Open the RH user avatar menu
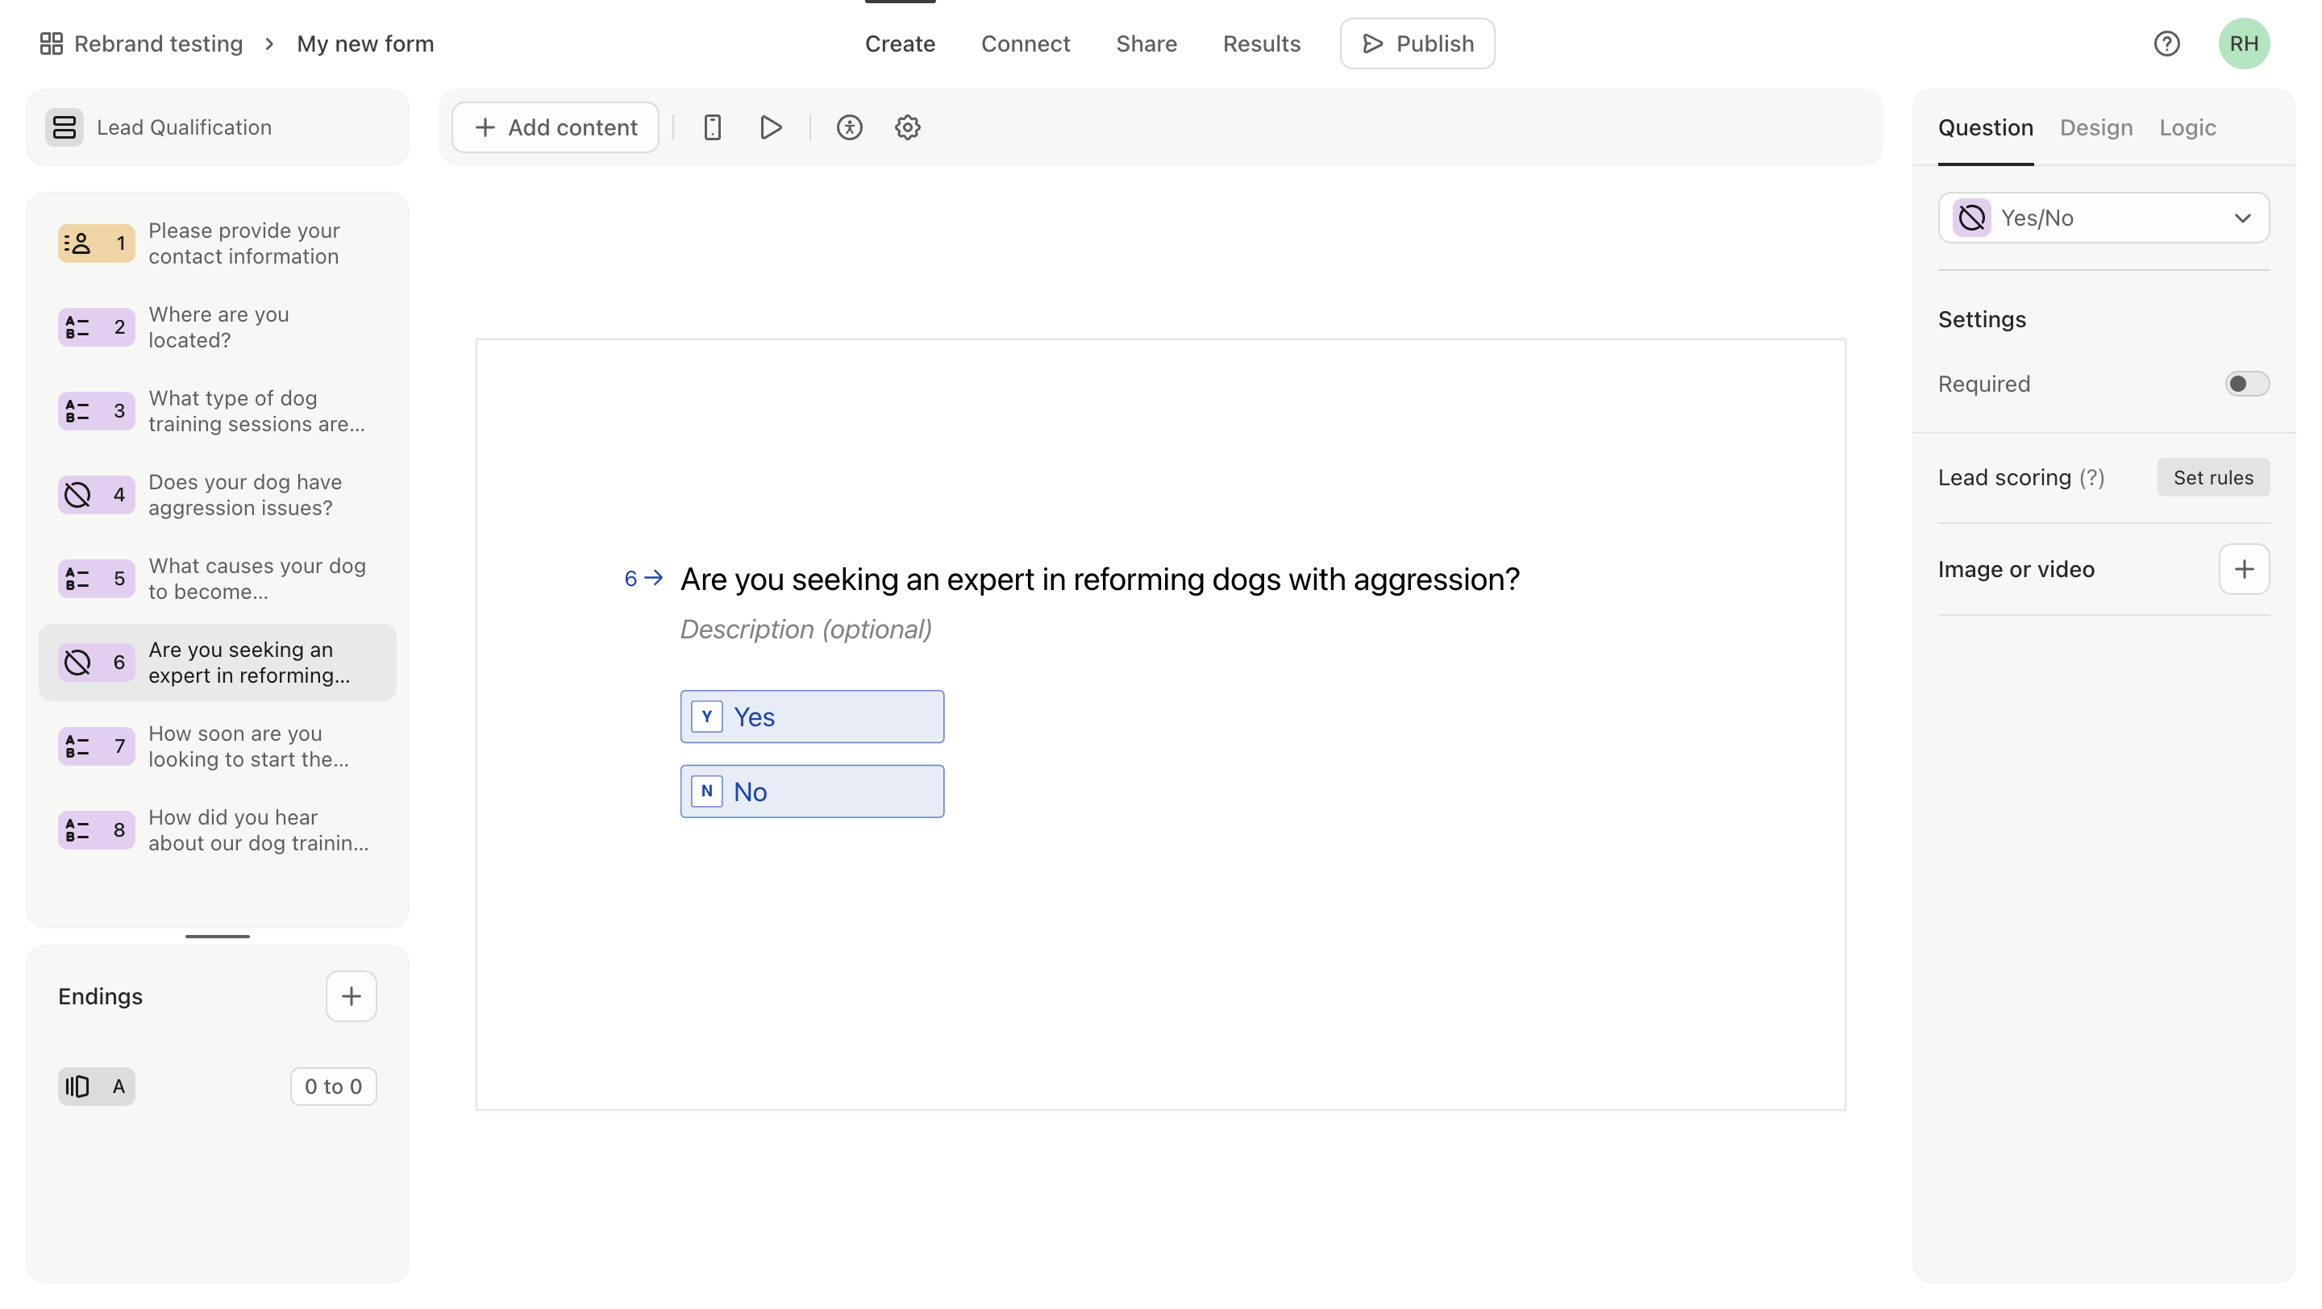 pos(2245,44)
